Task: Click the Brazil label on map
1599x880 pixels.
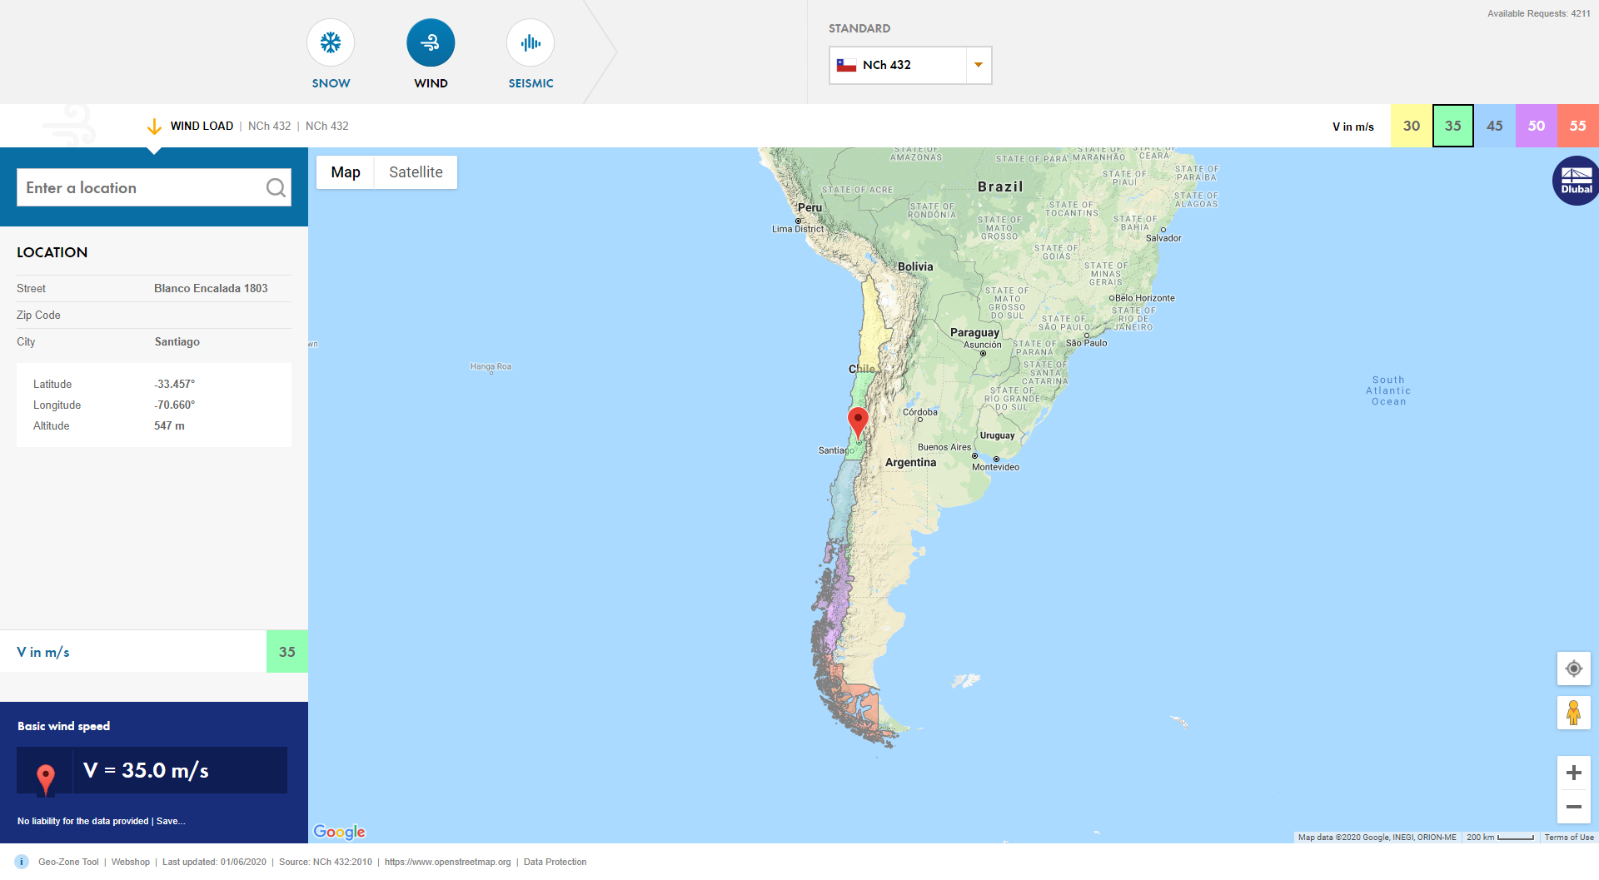Action: pyautogui.click(x=1000, y=186)
